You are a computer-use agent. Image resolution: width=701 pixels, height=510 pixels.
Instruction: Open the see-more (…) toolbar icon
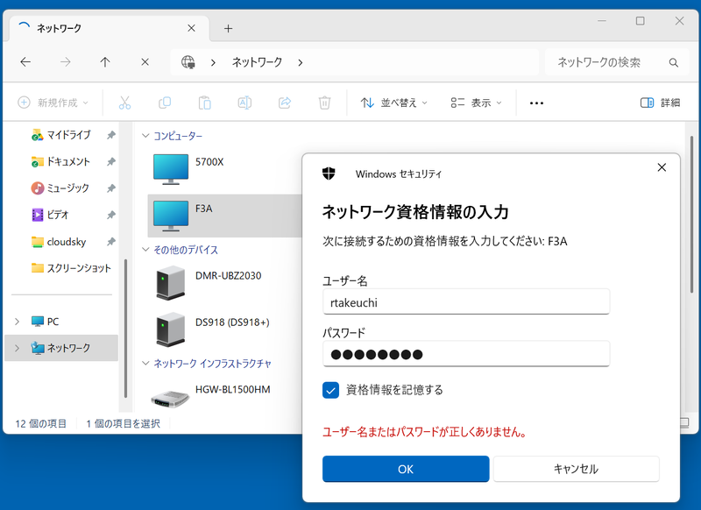pyautogui.click(x=535, y=103)
